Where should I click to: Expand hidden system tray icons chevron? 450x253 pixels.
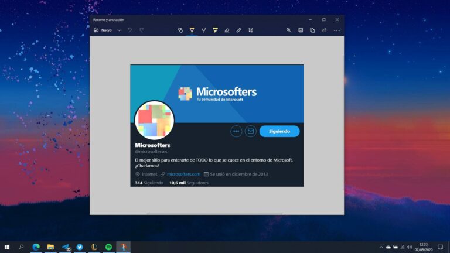pos(381,247)
